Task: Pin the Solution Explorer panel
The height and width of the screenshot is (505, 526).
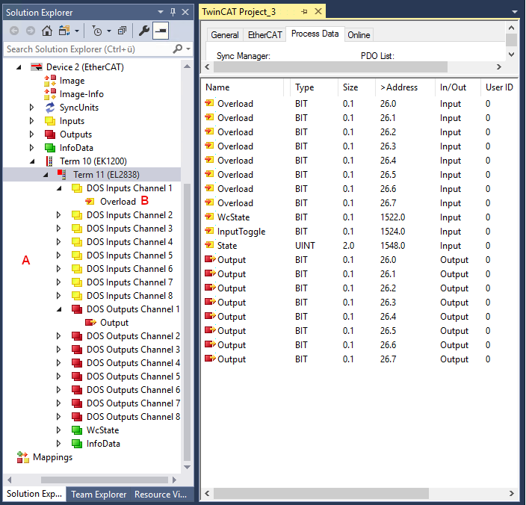Action: (x=173, y=12)
